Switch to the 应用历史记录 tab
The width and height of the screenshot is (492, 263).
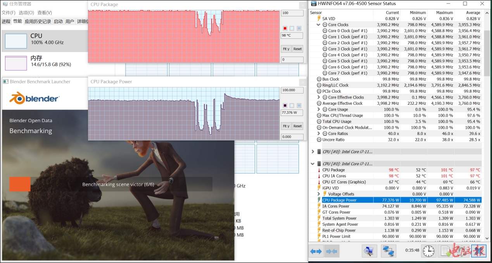point(38,21)
